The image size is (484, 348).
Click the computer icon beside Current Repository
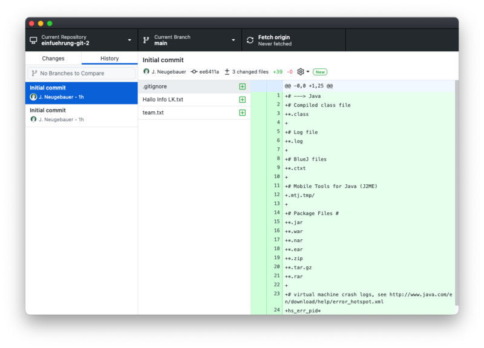click(33, 40)
